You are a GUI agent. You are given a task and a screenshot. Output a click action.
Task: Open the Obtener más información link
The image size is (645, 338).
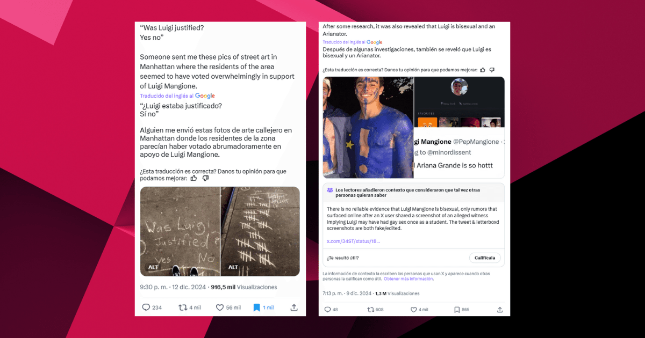(x=408, y=279)
